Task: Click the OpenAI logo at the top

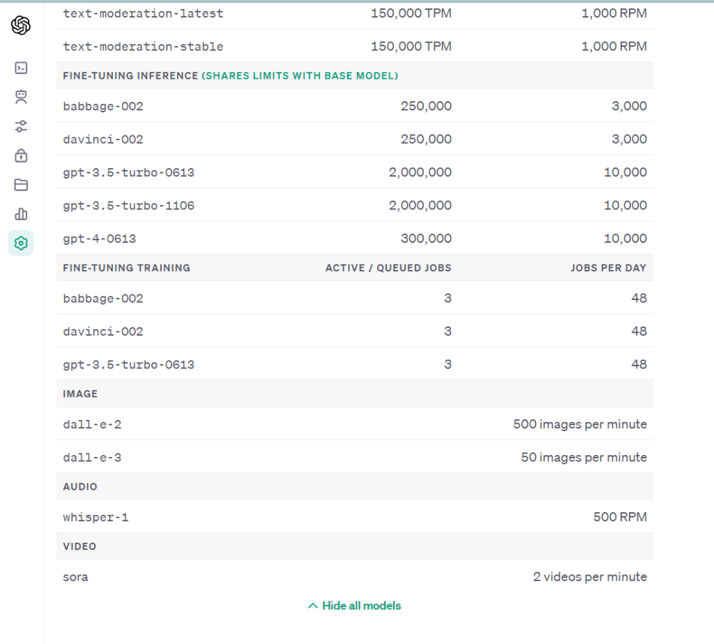Action: coord(20,25)
